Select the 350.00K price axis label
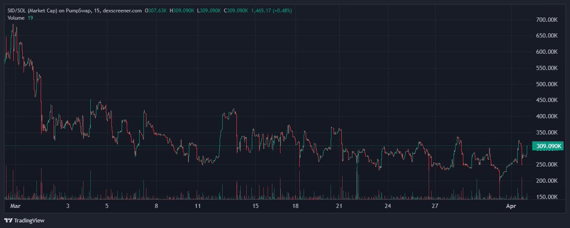Viewport: 570px width, 228px height. pos(546,133)
